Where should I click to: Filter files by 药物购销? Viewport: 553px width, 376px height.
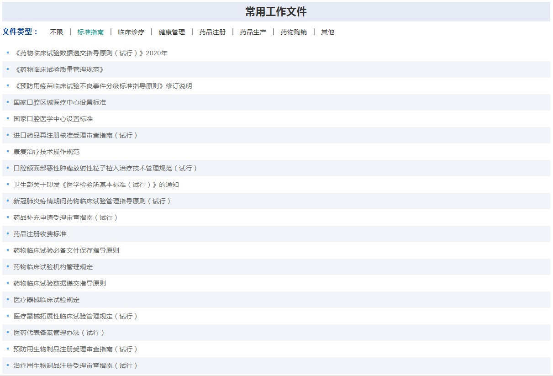(294, 32)
